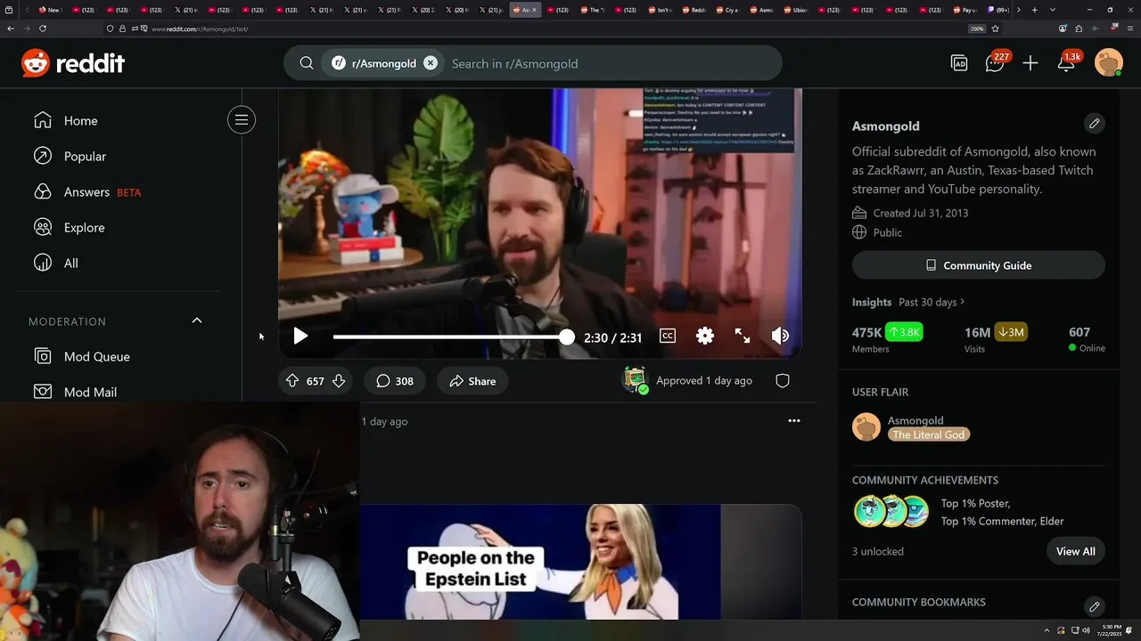The image size is (1141, 641).
Task: Click the magnifier search icon
Action: [307, 63]
